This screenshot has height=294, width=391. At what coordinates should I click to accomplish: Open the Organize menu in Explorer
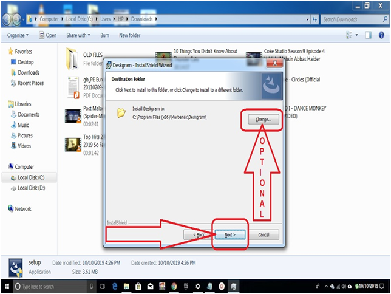click(18, 35)
